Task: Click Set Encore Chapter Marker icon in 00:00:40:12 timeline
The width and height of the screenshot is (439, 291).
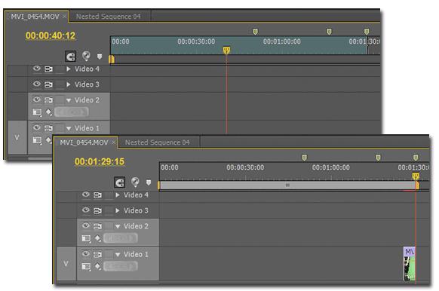Action: point(86,56)
